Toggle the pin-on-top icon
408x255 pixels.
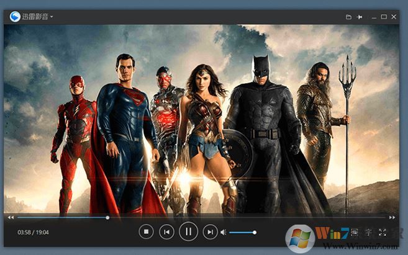coord(360,17)
